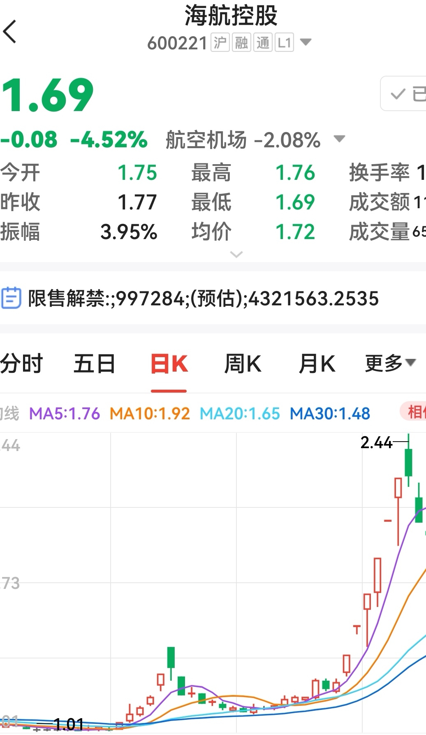Tap the red pill button beside MA30
This screenshot has width=426, height=735.
coord(413,412)
